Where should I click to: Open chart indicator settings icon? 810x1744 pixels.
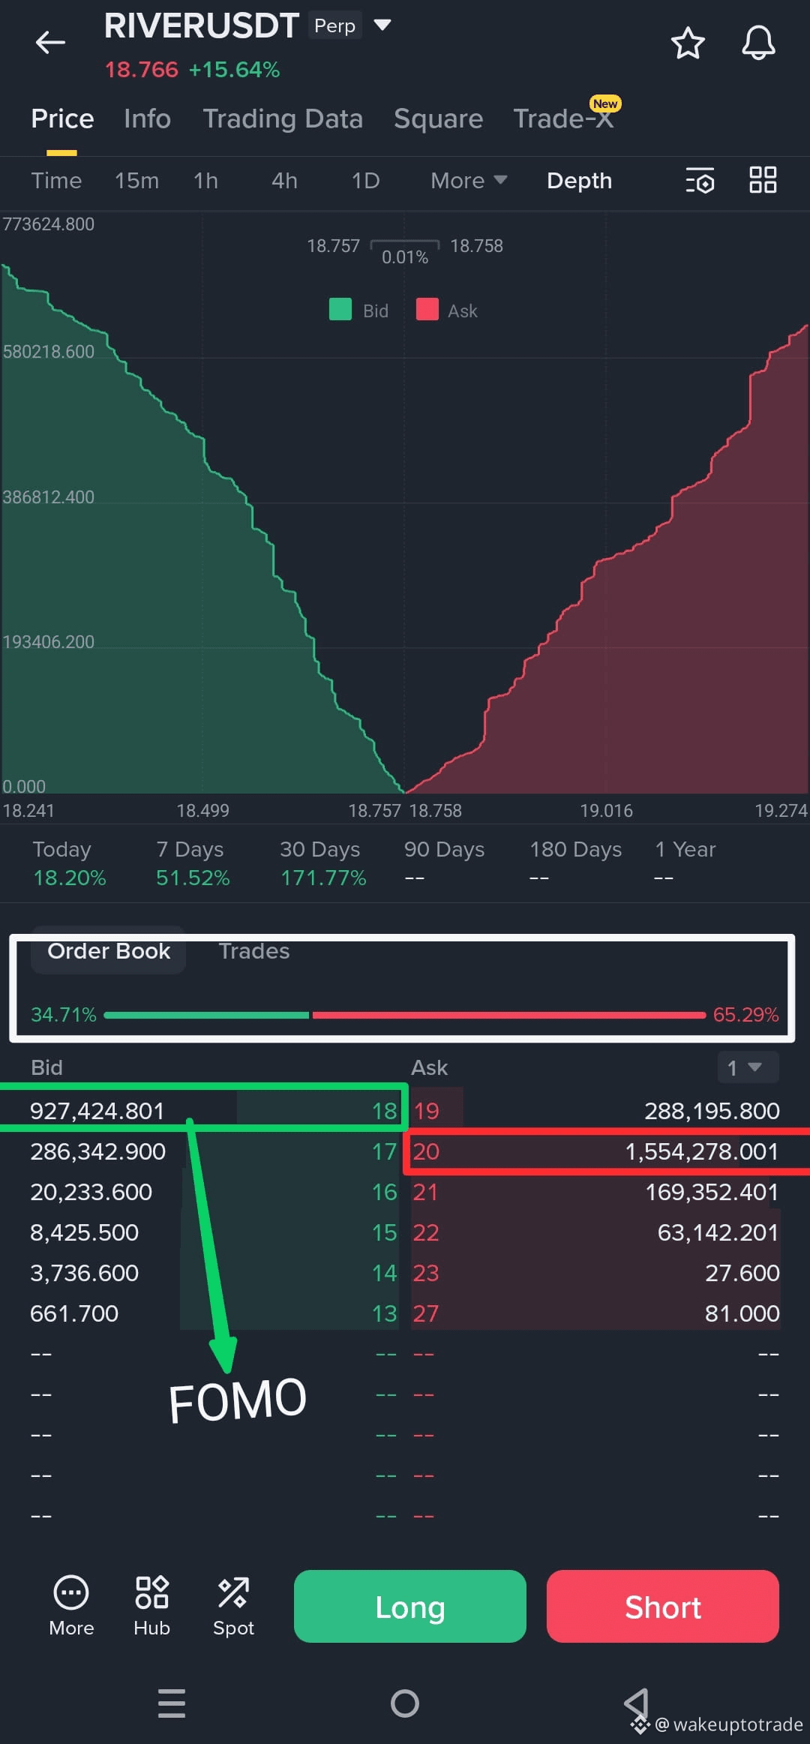(700, 181)
